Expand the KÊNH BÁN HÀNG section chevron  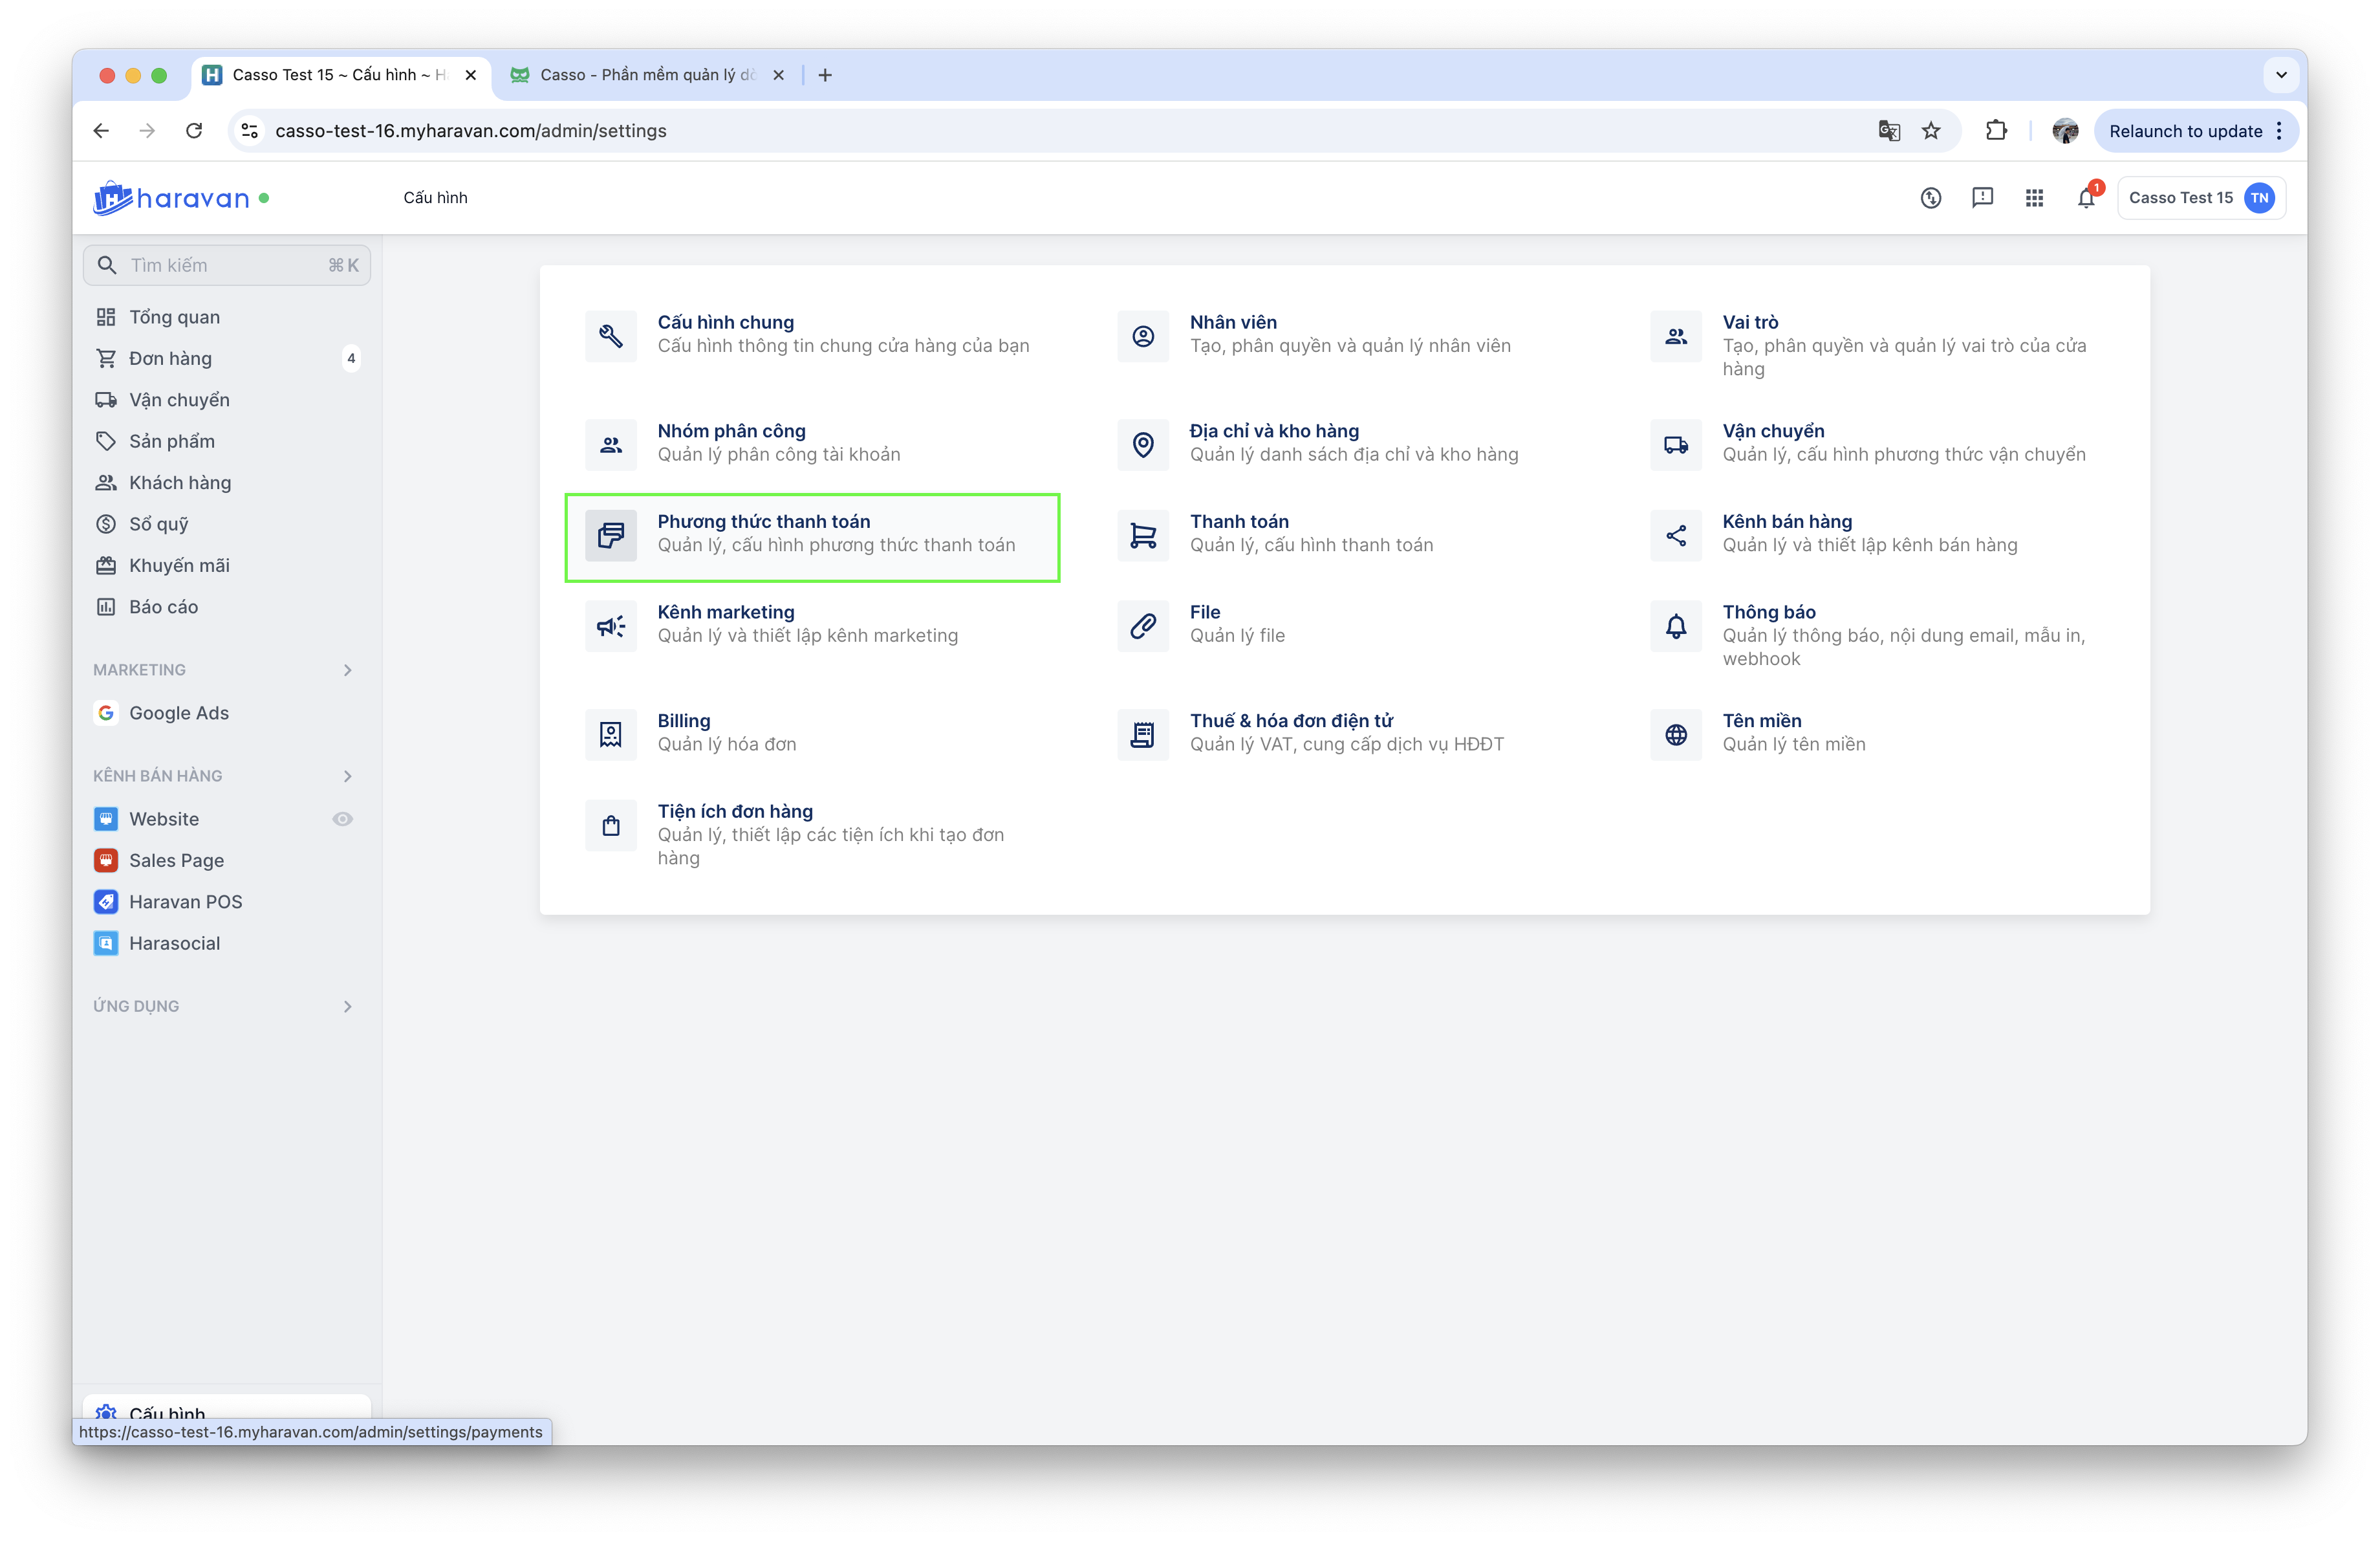click(347, 776)
